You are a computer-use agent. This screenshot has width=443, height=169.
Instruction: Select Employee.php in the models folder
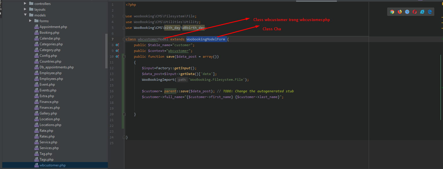click(x=51, y=73)
